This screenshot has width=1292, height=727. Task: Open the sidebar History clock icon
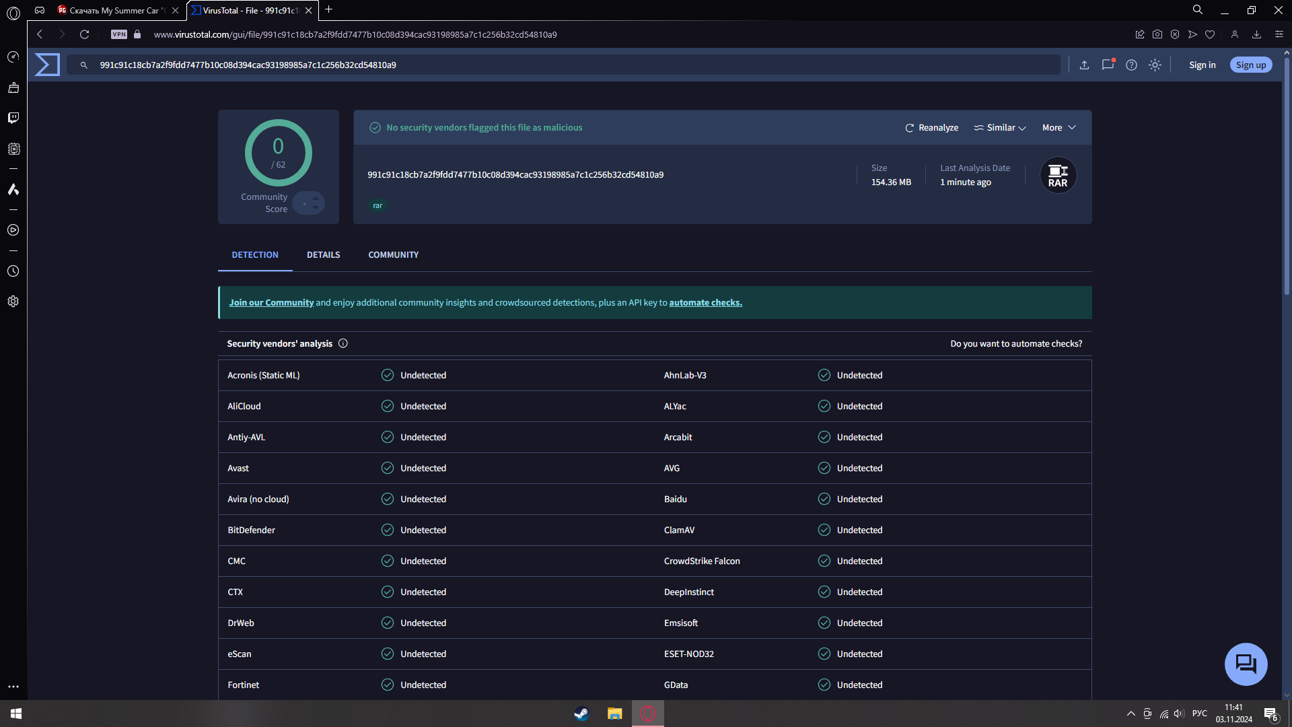tap(13, 271)
